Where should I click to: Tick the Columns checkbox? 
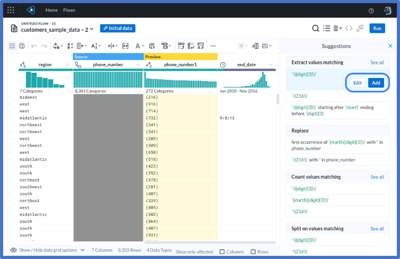click(222, 252)
